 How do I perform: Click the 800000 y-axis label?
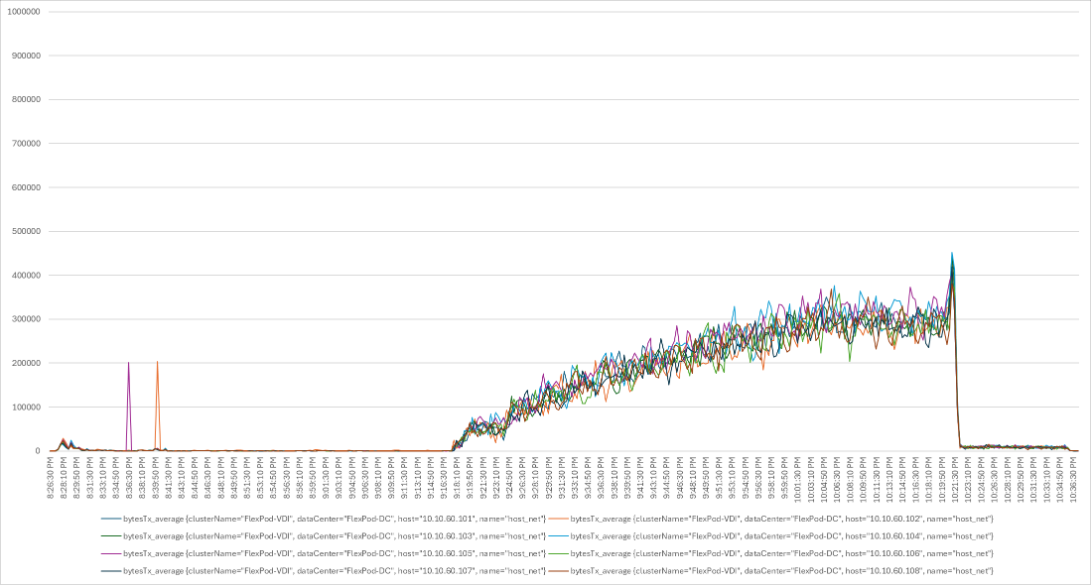click(26, 99)
